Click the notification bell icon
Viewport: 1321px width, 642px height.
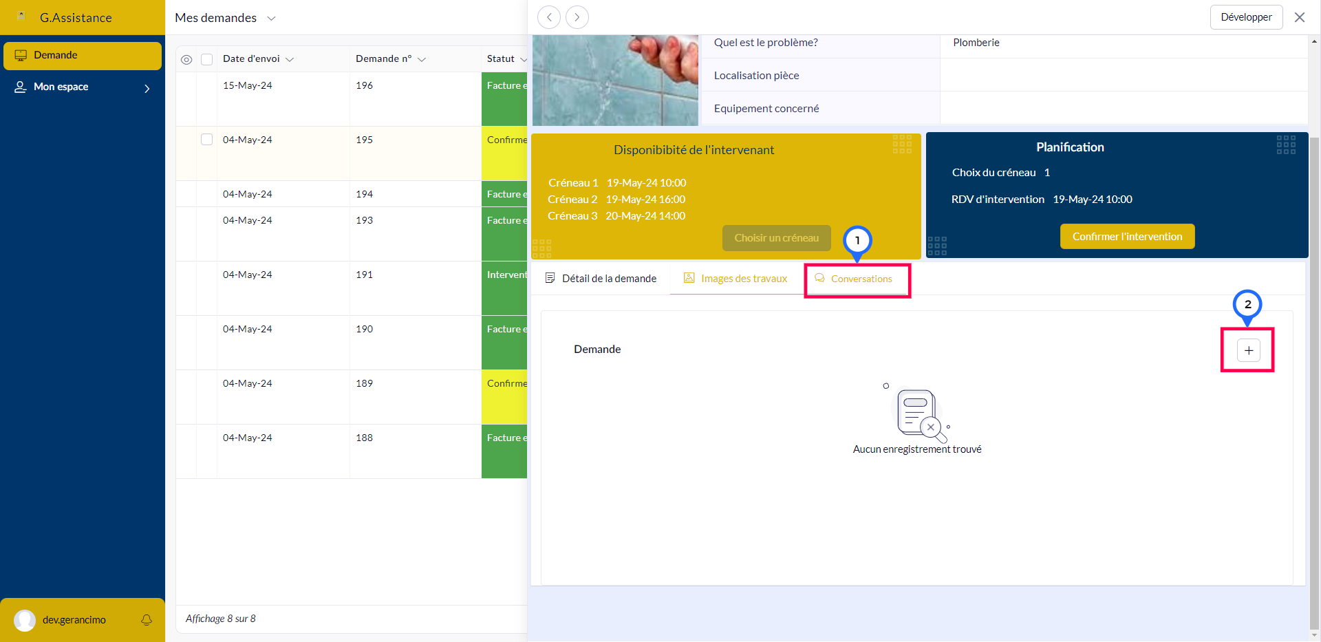point(147,619)
